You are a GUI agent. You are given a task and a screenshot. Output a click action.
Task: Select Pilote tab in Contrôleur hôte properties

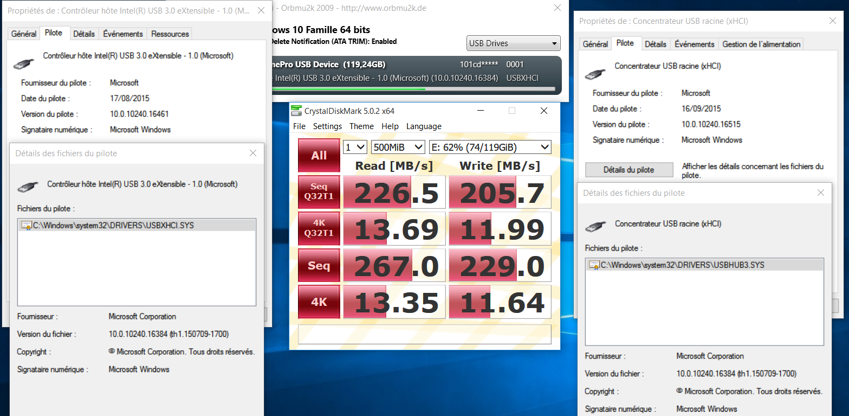coord(54,33)
